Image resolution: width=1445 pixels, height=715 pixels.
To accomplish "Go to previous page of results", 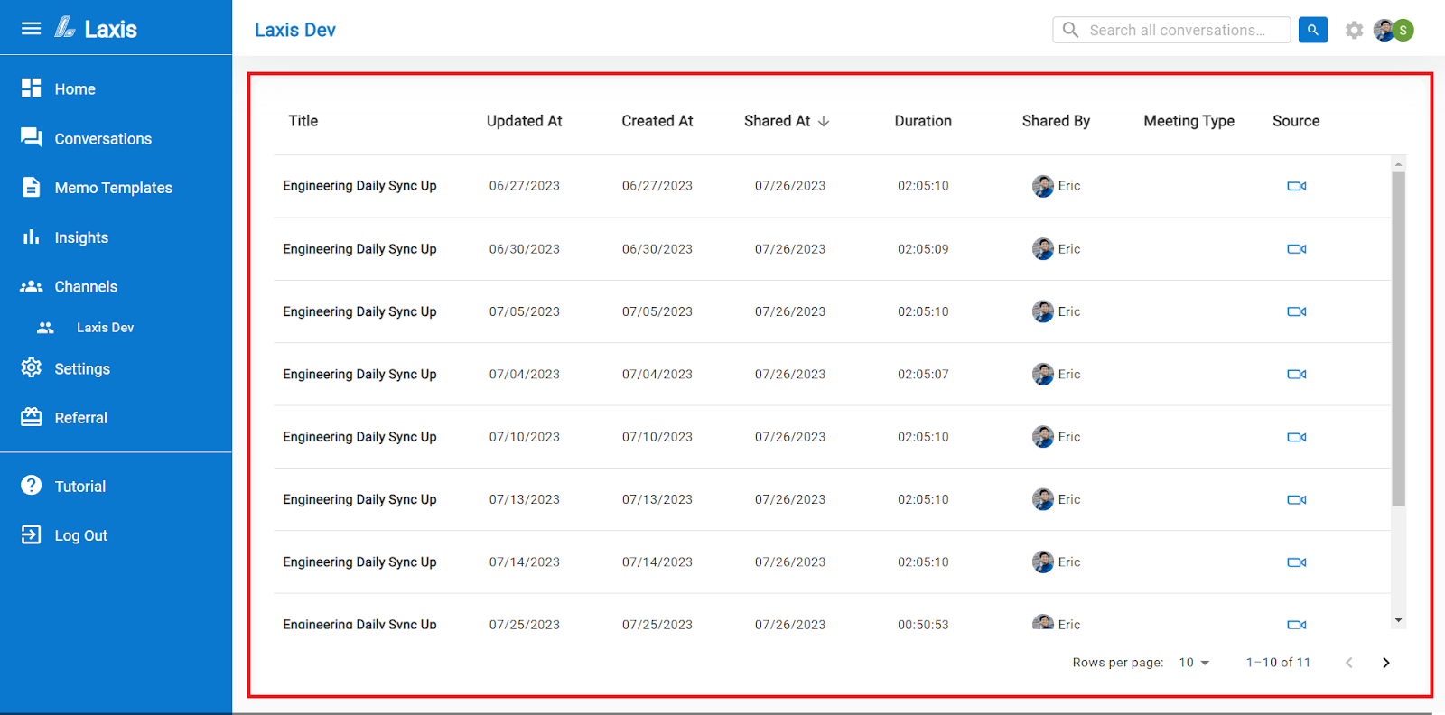I will (x=1348, y=663).
